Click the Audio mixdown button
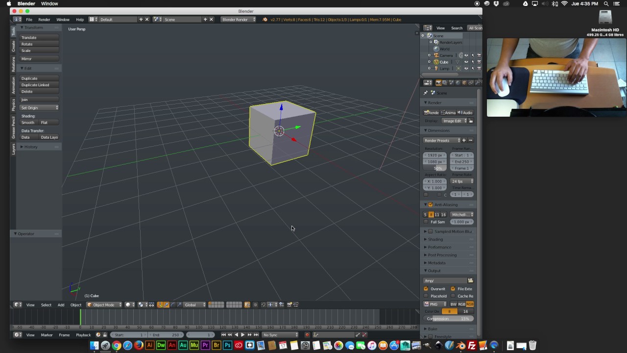 465,113
